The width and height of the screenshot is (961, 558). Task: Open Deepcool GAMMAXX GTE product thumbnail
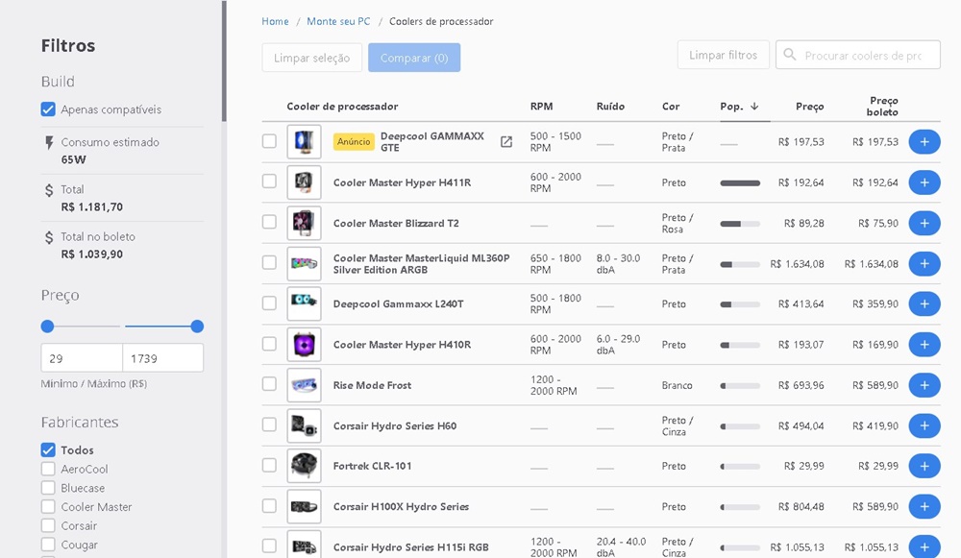304,141
